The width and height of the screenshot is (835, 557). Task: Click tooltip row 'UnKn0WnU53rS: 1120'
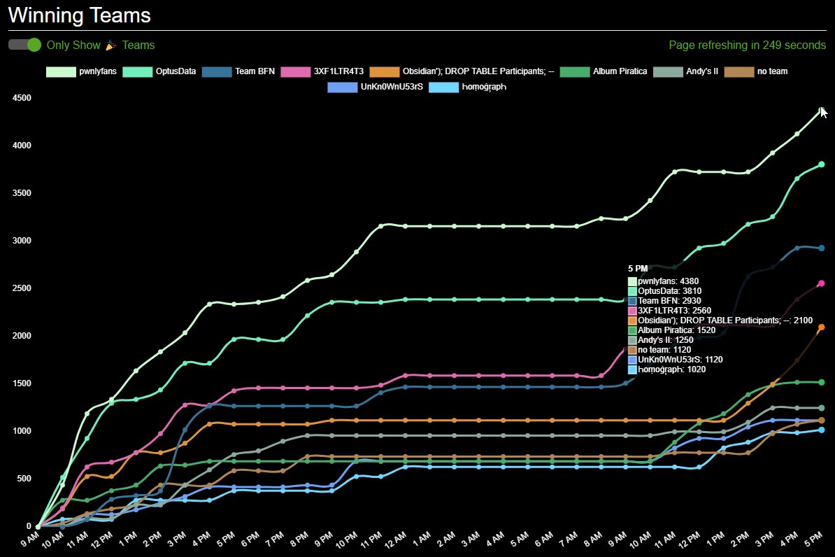pos(676,359)
